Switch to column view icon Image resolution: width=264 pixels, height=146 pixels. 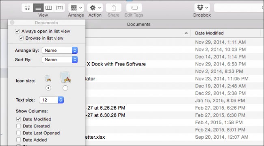49,8
